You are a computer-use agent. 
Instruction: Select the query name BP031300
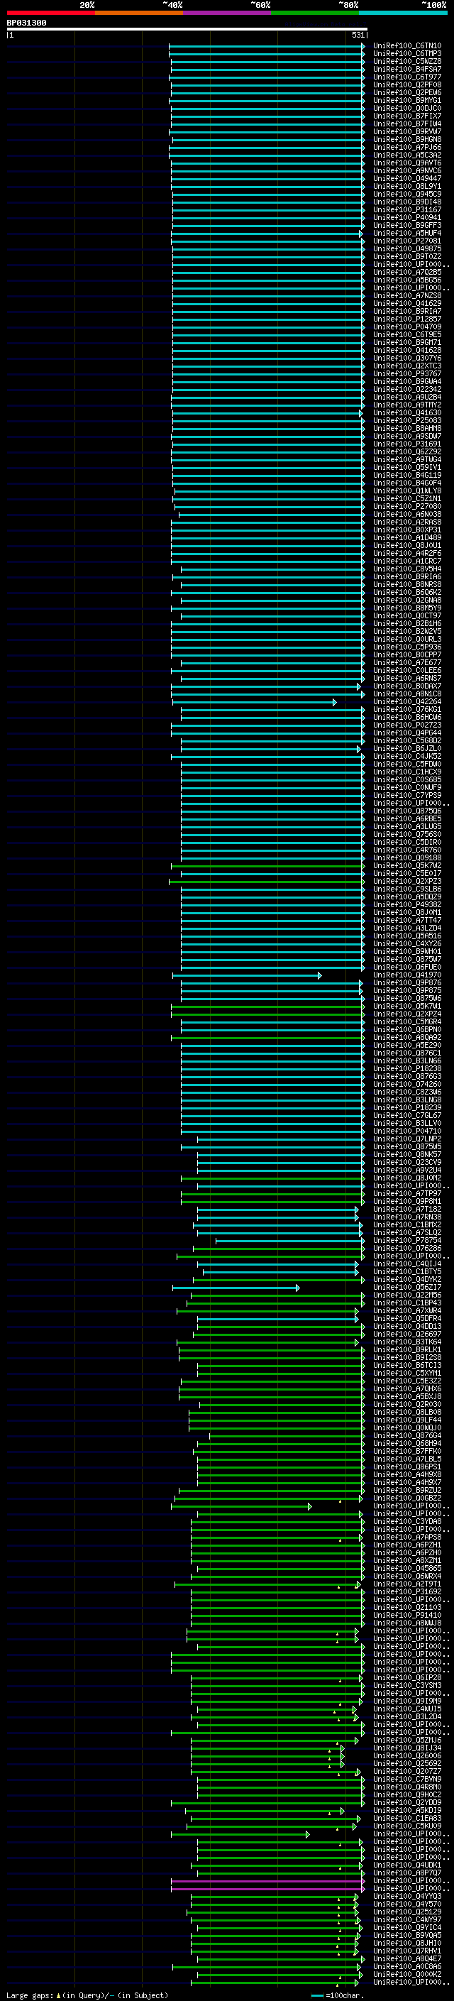pyautogui.click(x=26, y=23)
